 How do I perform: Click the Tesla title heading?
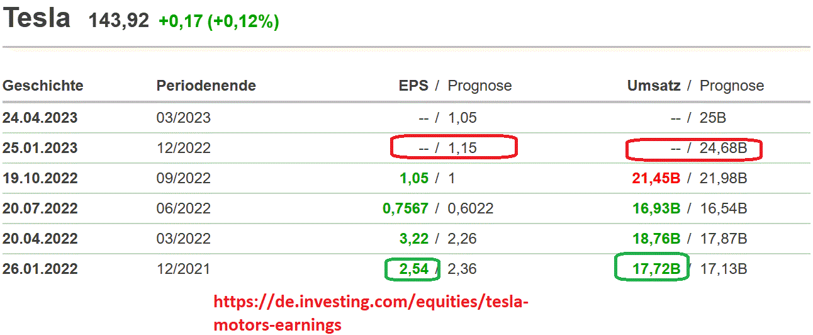pos(36,18)
